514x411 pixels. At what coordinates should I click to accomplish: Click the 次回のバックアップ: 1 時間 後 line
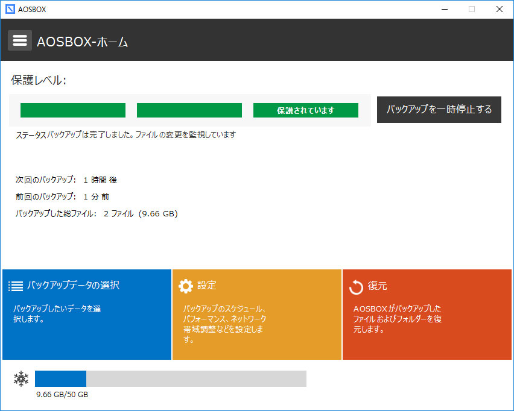(x=66, y=180)
